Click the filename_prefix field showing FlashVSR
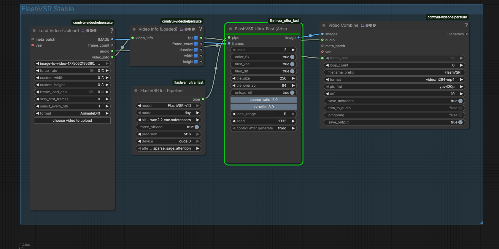Screen dimensions: 499x249 [395, 72]
